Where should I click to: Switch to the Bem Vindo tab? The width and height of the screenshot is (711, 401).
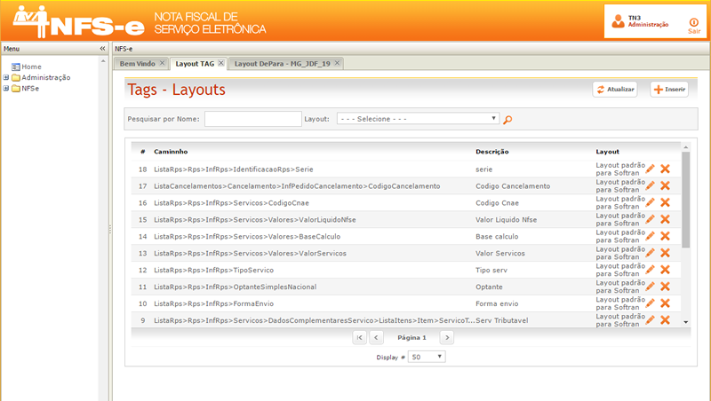(138, 64)
